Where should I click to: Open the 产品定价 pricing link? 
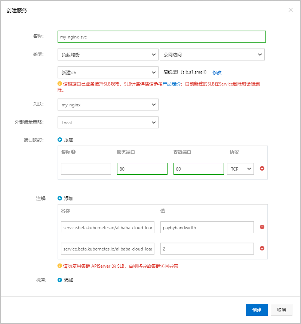171,84
